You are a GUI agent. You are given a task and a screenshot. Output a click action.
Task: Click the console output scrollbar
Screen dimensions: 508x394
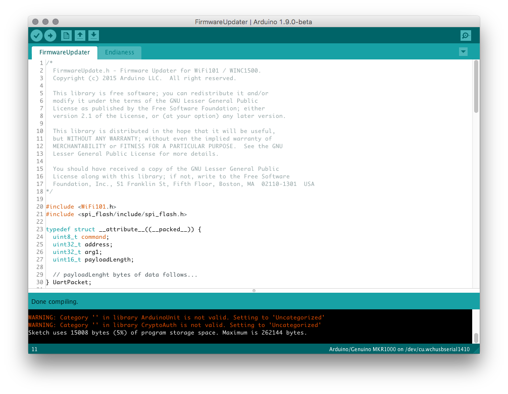(476, 338)
